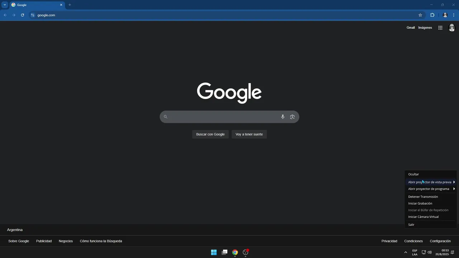Select the Google browser tab
Image resolution: width=459 pixels, height=258 pixels.
tap(37, 5)
